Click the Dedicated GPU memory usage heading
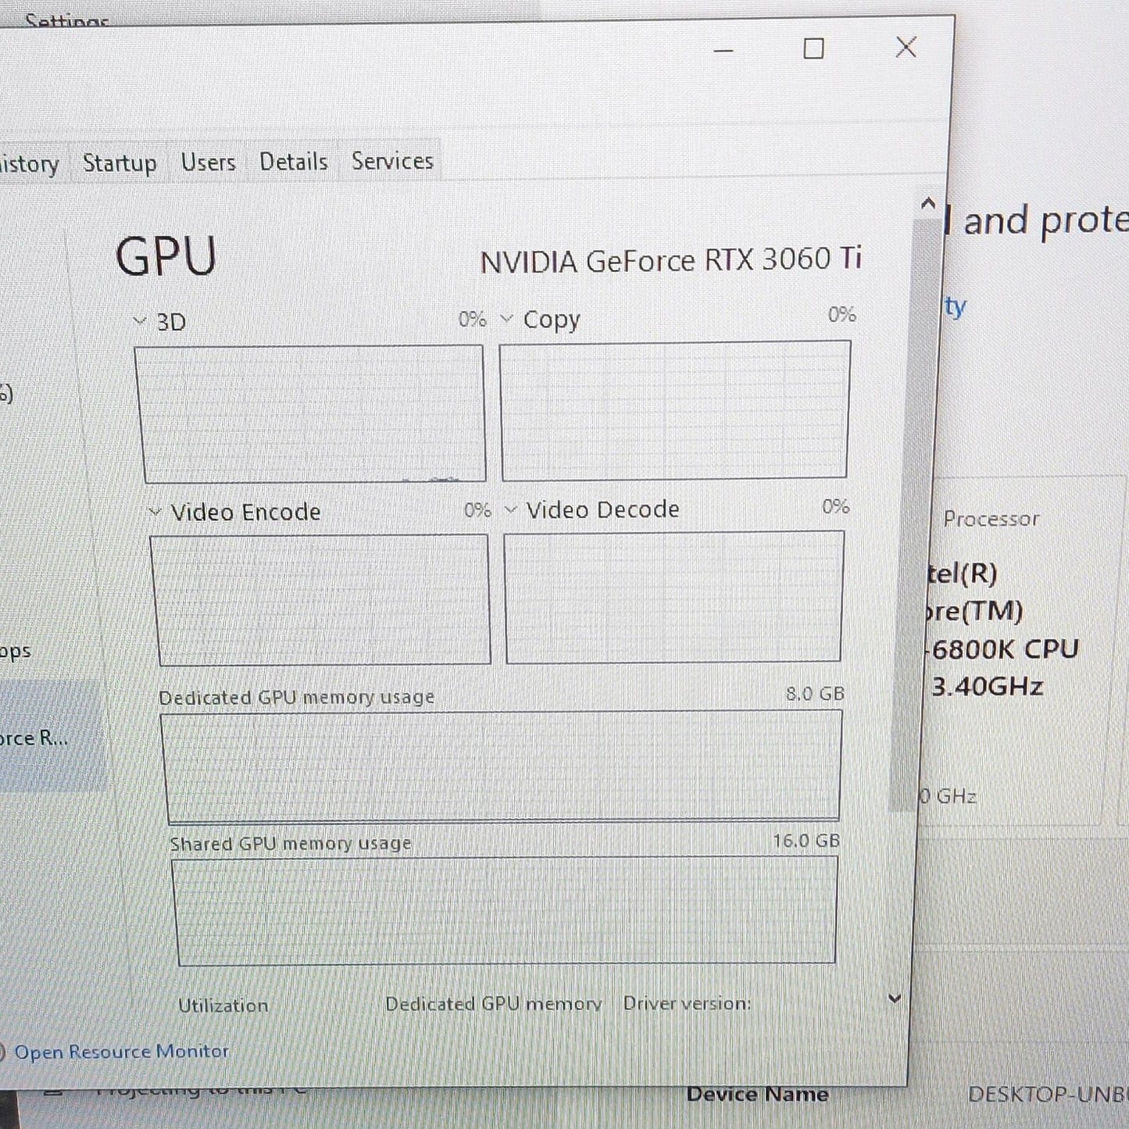Screen dimensions: 1129x1129 (x=296, y=697)
